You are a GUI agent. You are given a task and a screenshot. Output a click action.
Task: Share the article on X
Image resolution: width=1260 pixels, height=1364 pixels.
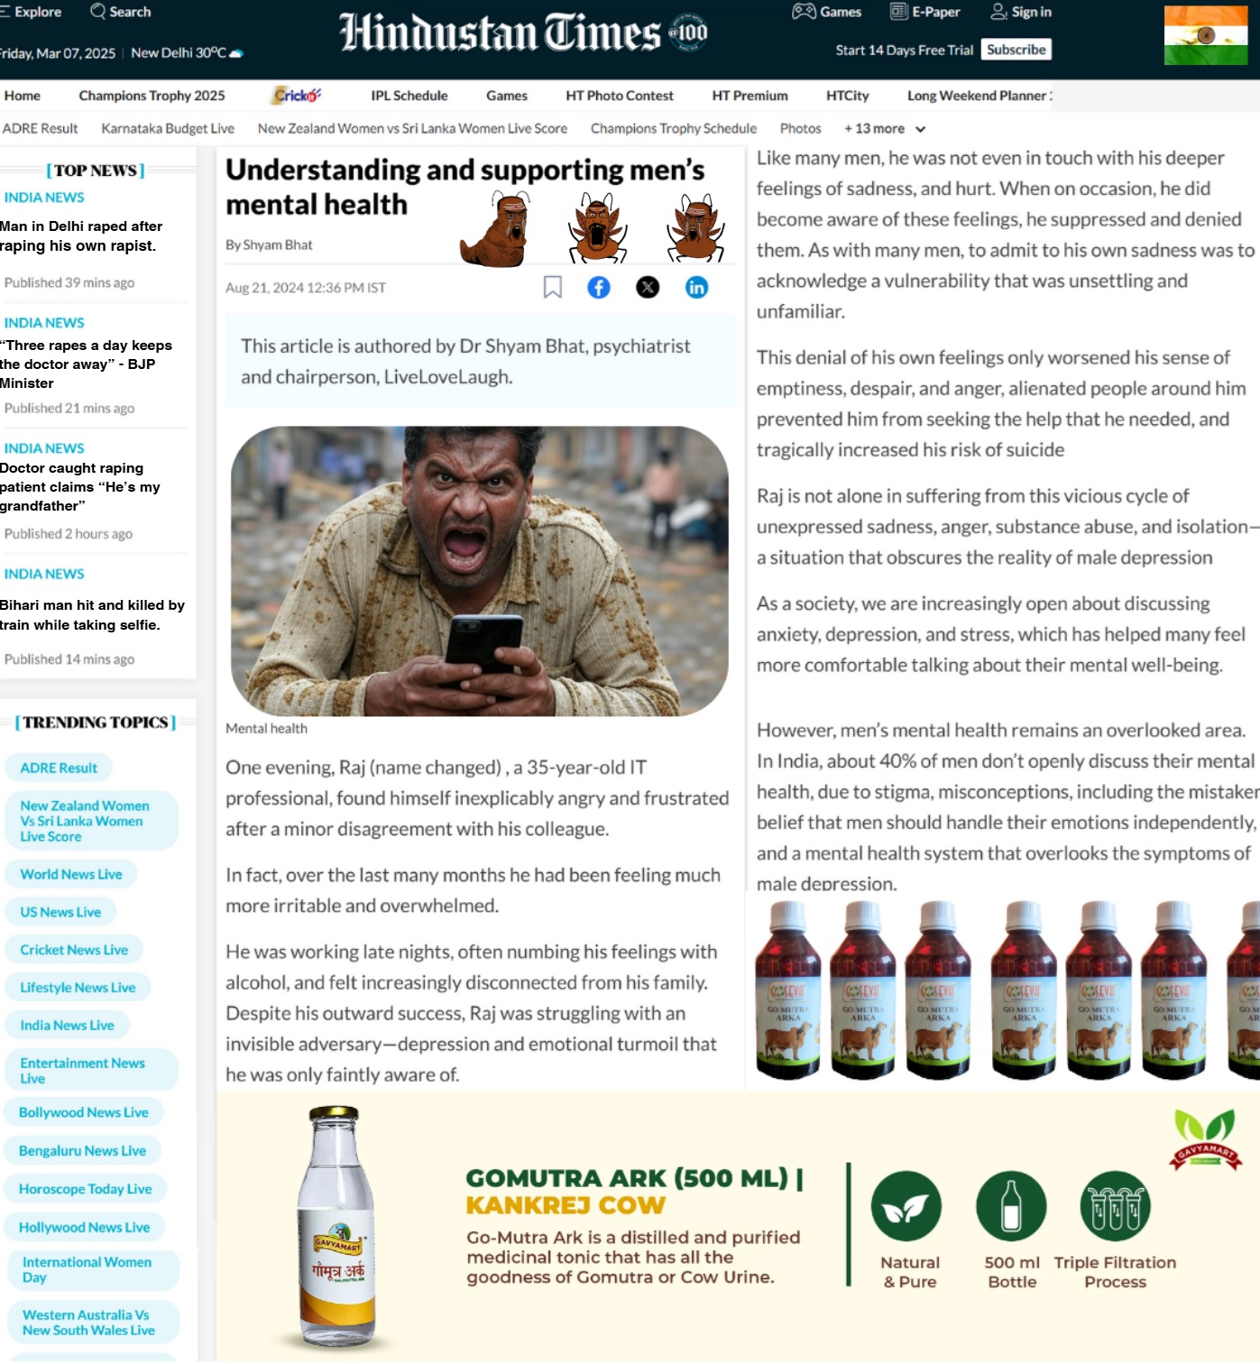pyautogui.click(x=648, y=288)
